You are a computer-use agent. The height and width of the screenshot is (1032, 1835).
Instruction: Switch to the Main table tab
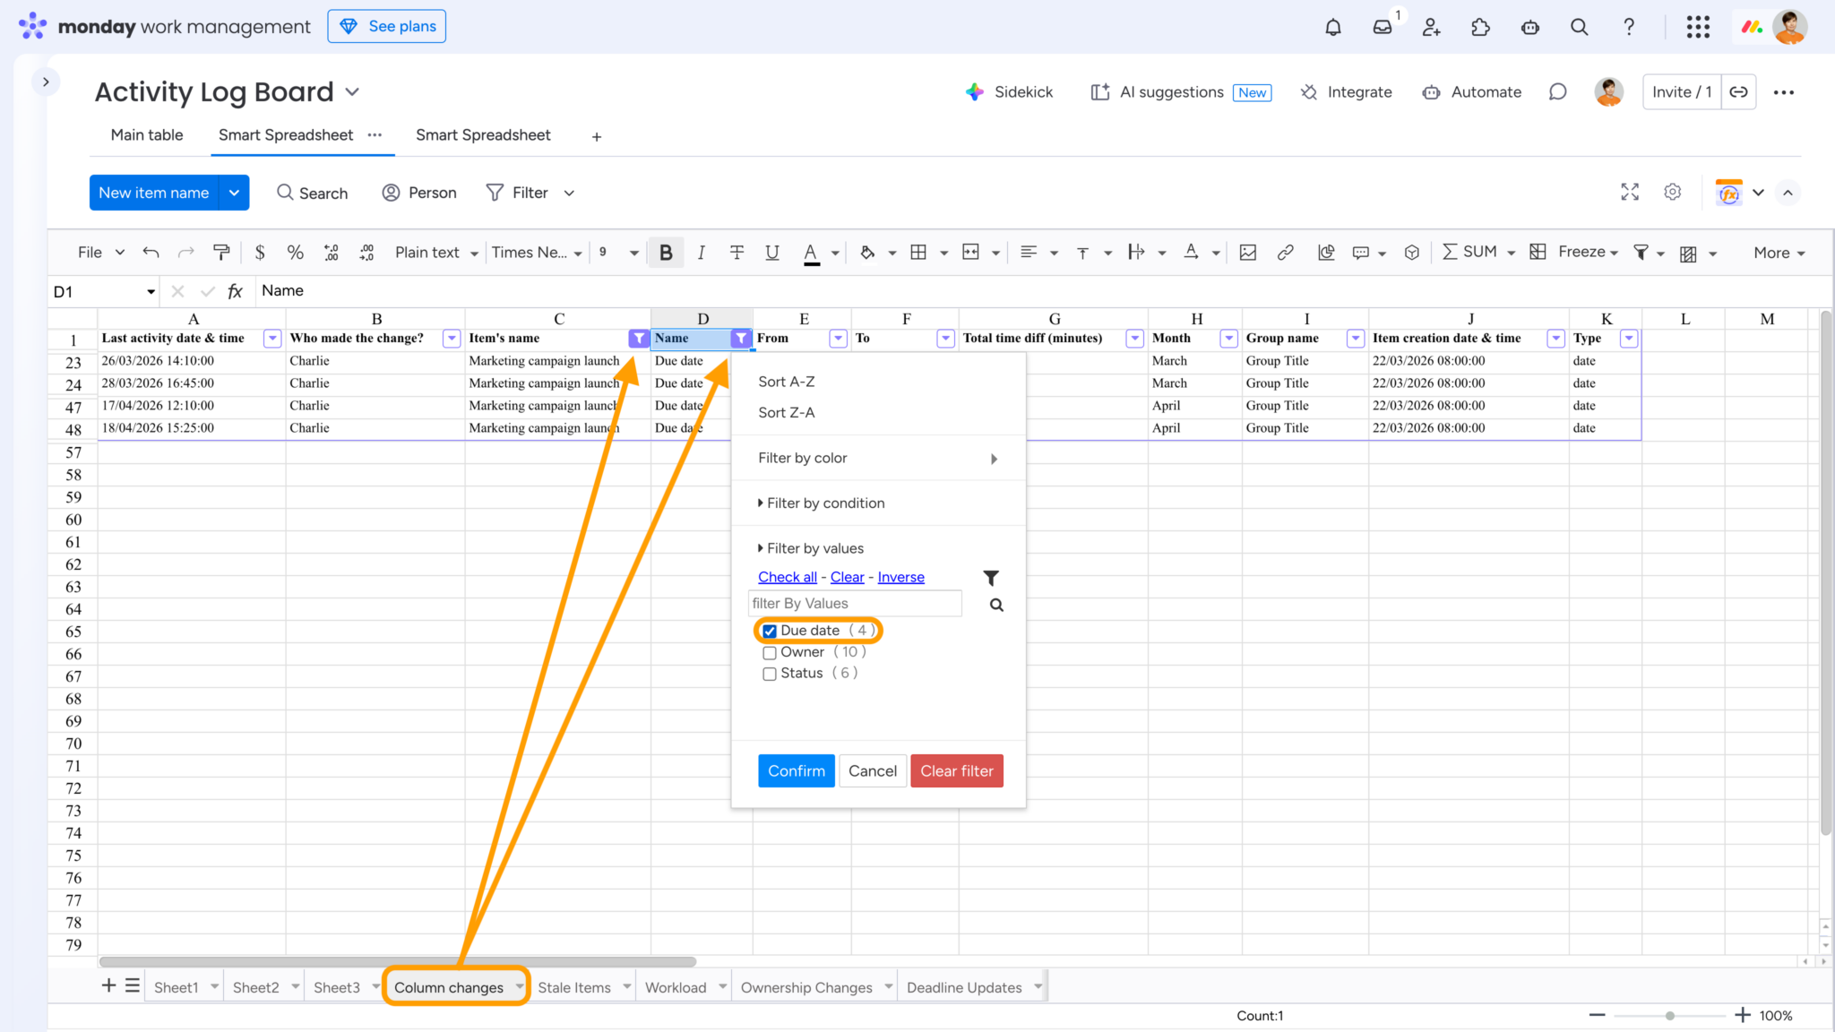[x=147, y=135]
